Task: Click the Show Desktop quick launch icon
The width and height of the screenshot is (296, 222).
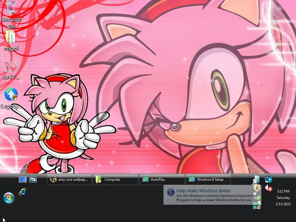Action: (23, 179)
